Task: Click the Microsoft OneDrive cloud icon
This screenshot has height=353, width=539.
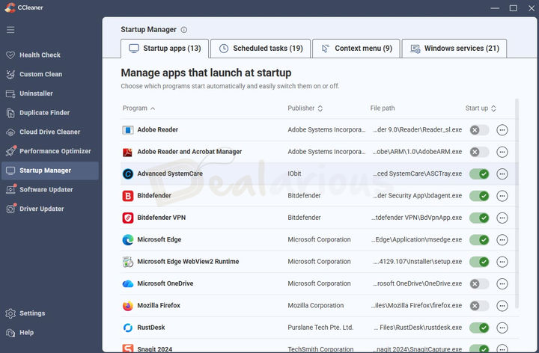Action: [128, 283]
